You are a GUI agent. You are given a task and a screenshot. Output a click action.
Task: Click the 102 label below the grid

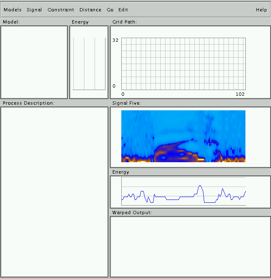point(240,94)
